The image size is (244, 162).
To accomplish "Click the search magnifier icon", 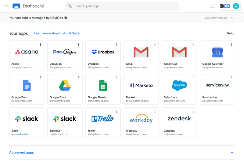I will tap(70, 6).
